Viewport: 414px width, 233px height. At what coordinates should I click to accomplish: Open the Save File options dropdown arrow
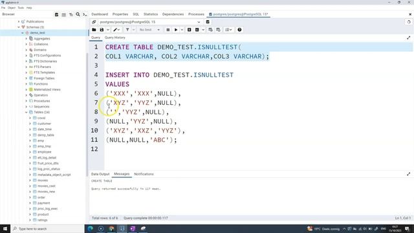point(108,30)
